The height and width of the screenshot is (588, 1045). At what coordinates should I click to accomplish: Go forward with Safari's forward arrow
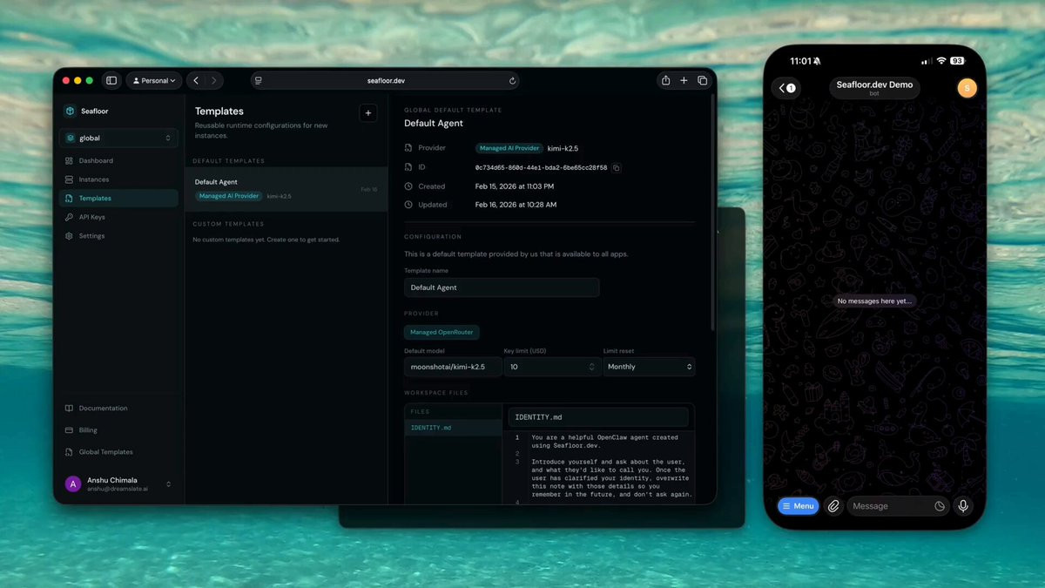[x=214, y=80]
